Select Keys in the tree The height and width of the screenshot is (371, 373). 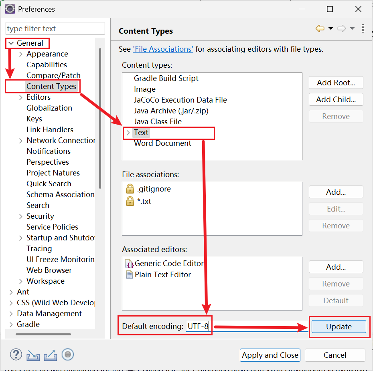click(x=34, y=119)
